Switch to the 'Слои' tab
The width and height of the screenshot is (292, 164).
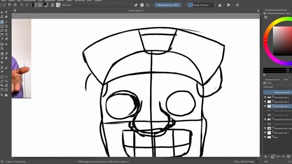[x=286, y=79]
